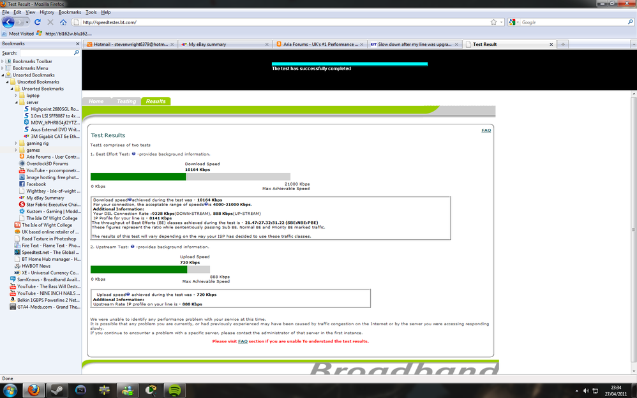
Task: Show hidden system tray icons
Action: (577, 391)
